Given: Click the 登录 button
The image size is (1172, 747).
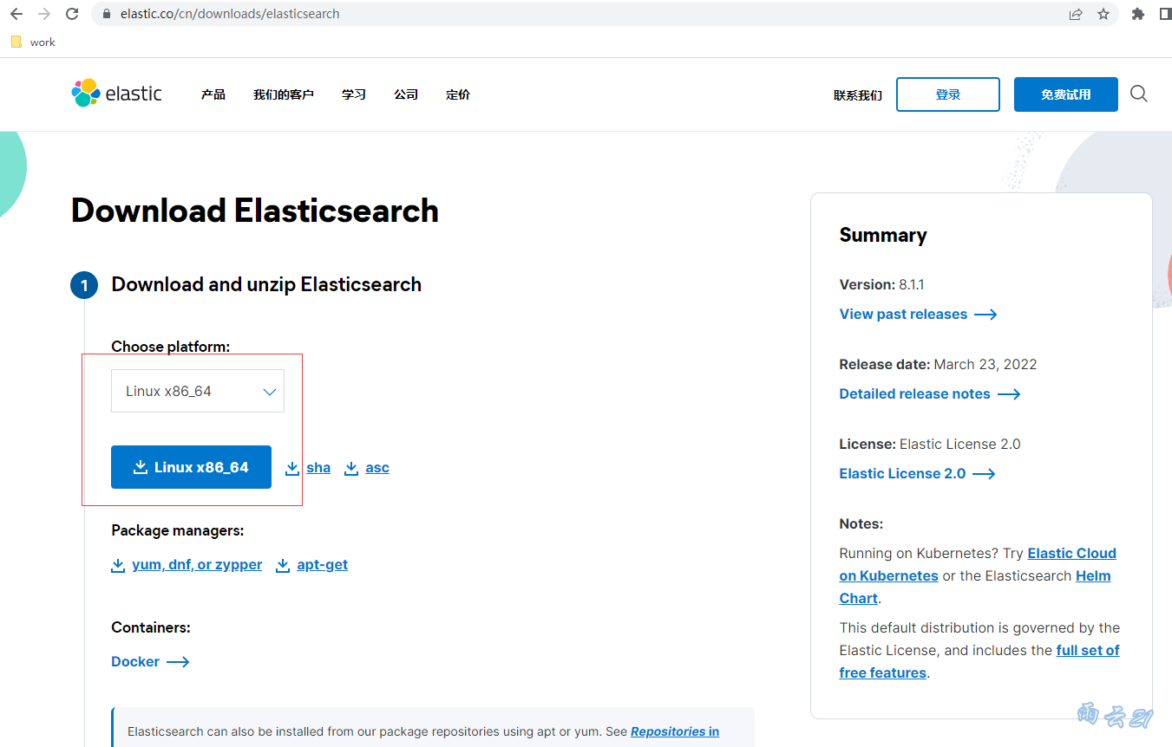Looking at the screenshot, I should point(947,94).
